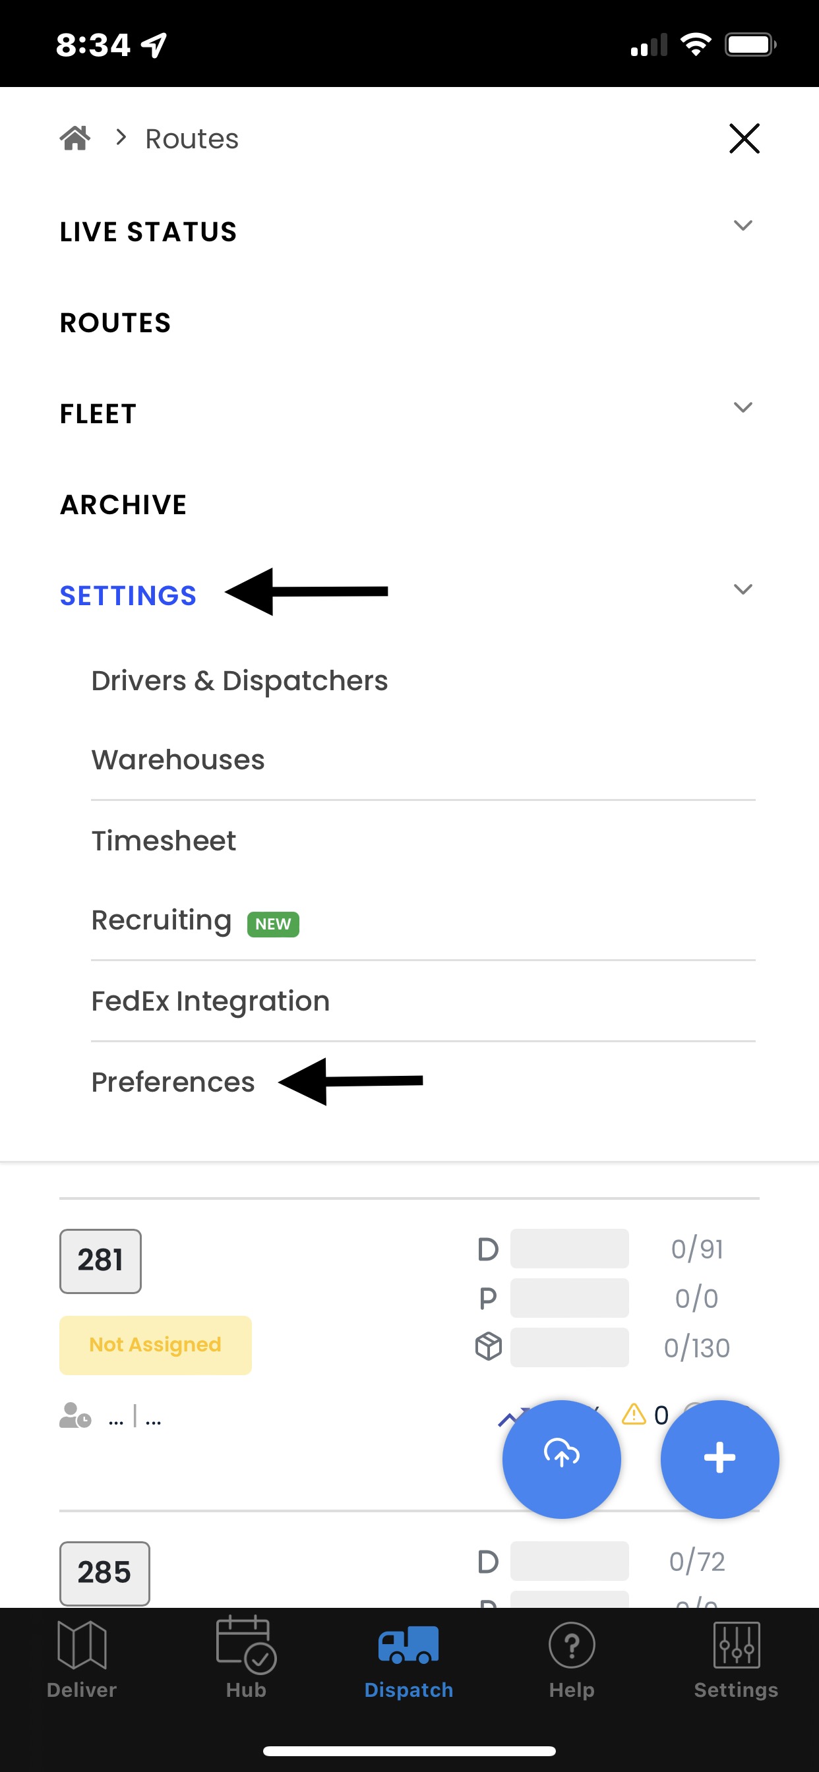Image resolution: width=819 pixels, height=1772 pixels.
Task: Tap the deliveries progress bar showing 0/91
Action: point(569,1249)
